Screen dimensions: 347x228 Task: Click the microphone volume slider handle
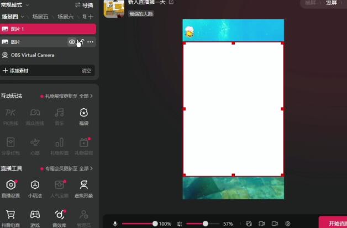coord(155,224)
